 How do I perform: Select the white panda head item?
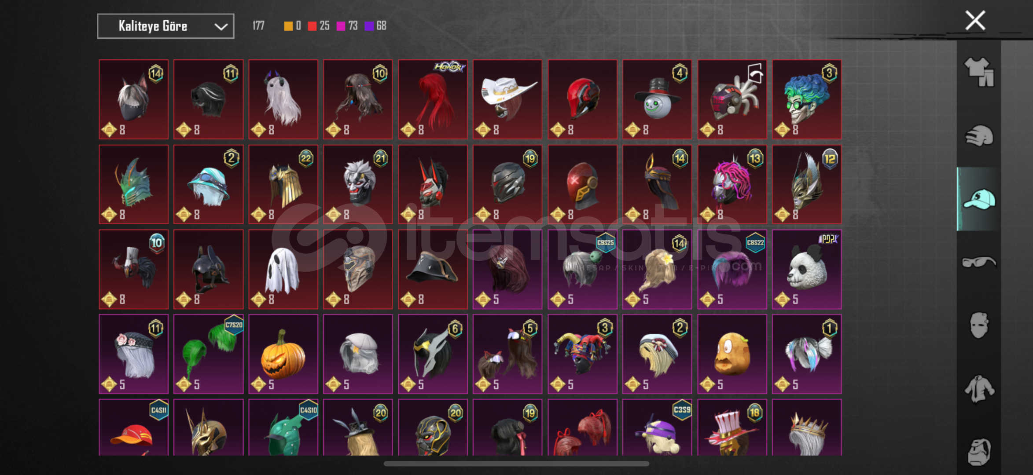click(x=807, y=269)
